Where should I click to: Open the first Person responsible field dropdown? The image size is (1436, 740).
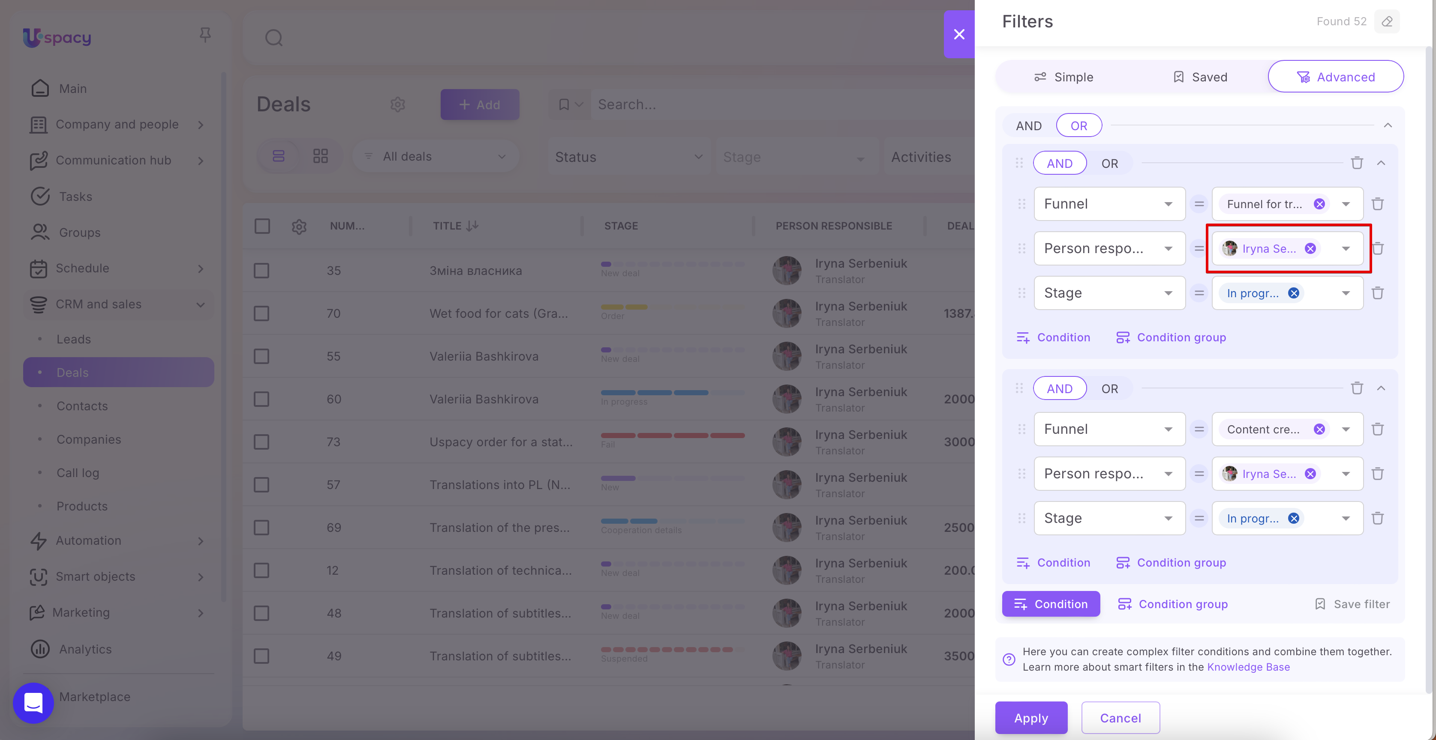tap(1109, 248)
